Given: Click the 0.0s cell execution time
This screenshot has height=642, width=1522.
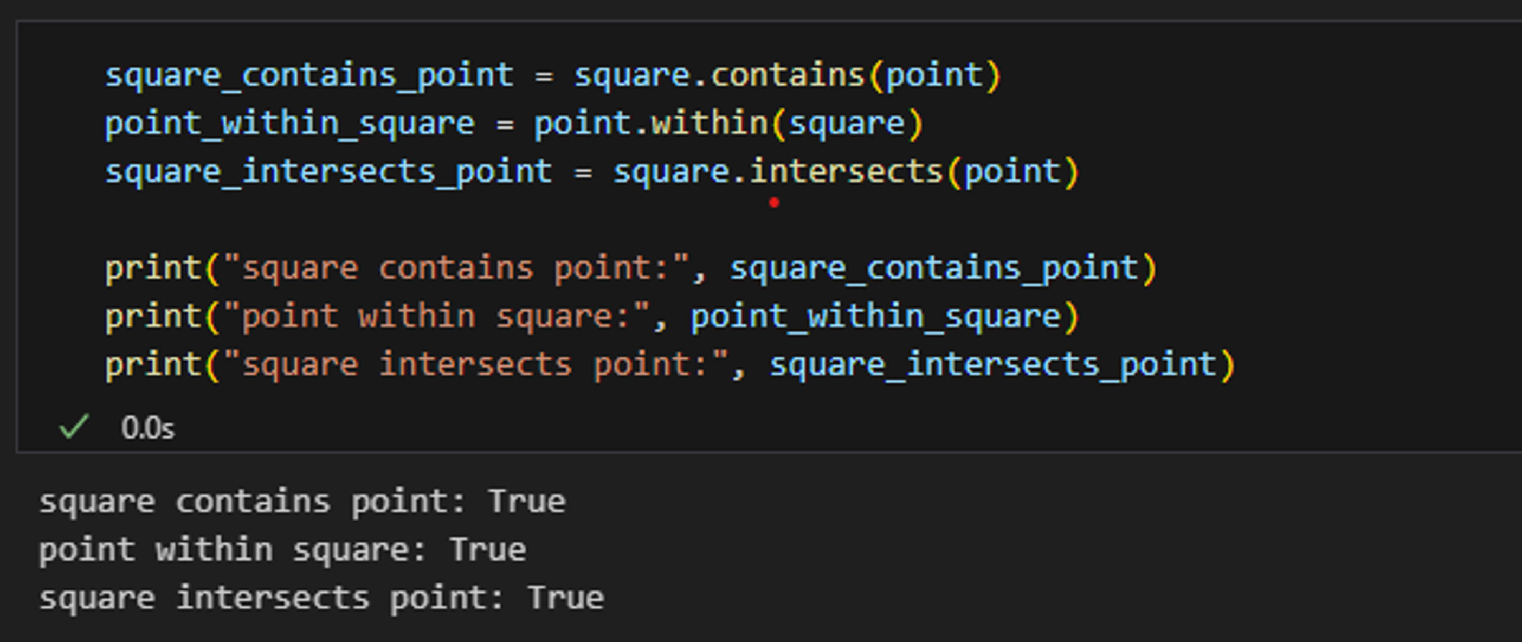Looking at the screenshot, I should coord(148,427).
